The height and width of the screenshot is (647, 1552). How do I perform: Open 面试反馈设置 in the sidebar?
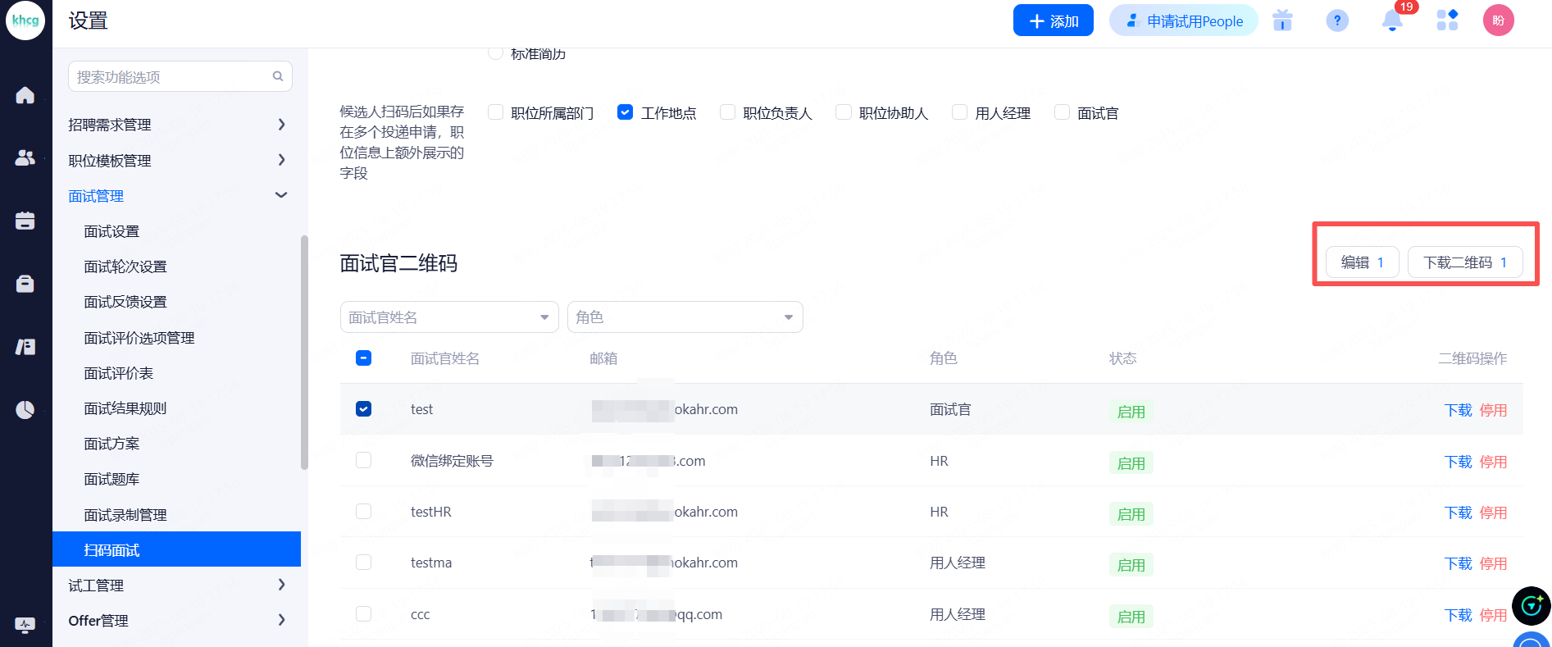point(125,302)
